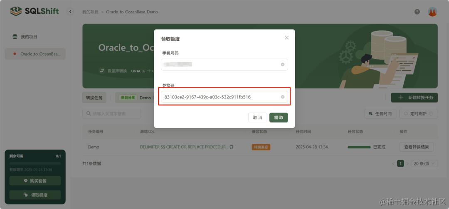Open the user avatar menu
This screenshot has width=449, height=209.
[x=432, y=12]
